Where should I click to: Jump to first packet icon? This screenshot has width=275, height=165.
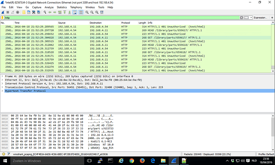click(x=65, y=12)
